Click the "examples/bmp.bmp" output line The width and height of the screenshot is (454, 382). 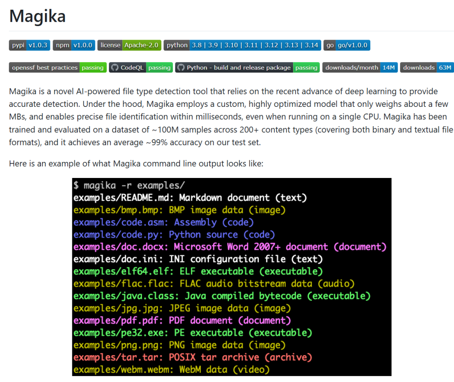point(179,210)
